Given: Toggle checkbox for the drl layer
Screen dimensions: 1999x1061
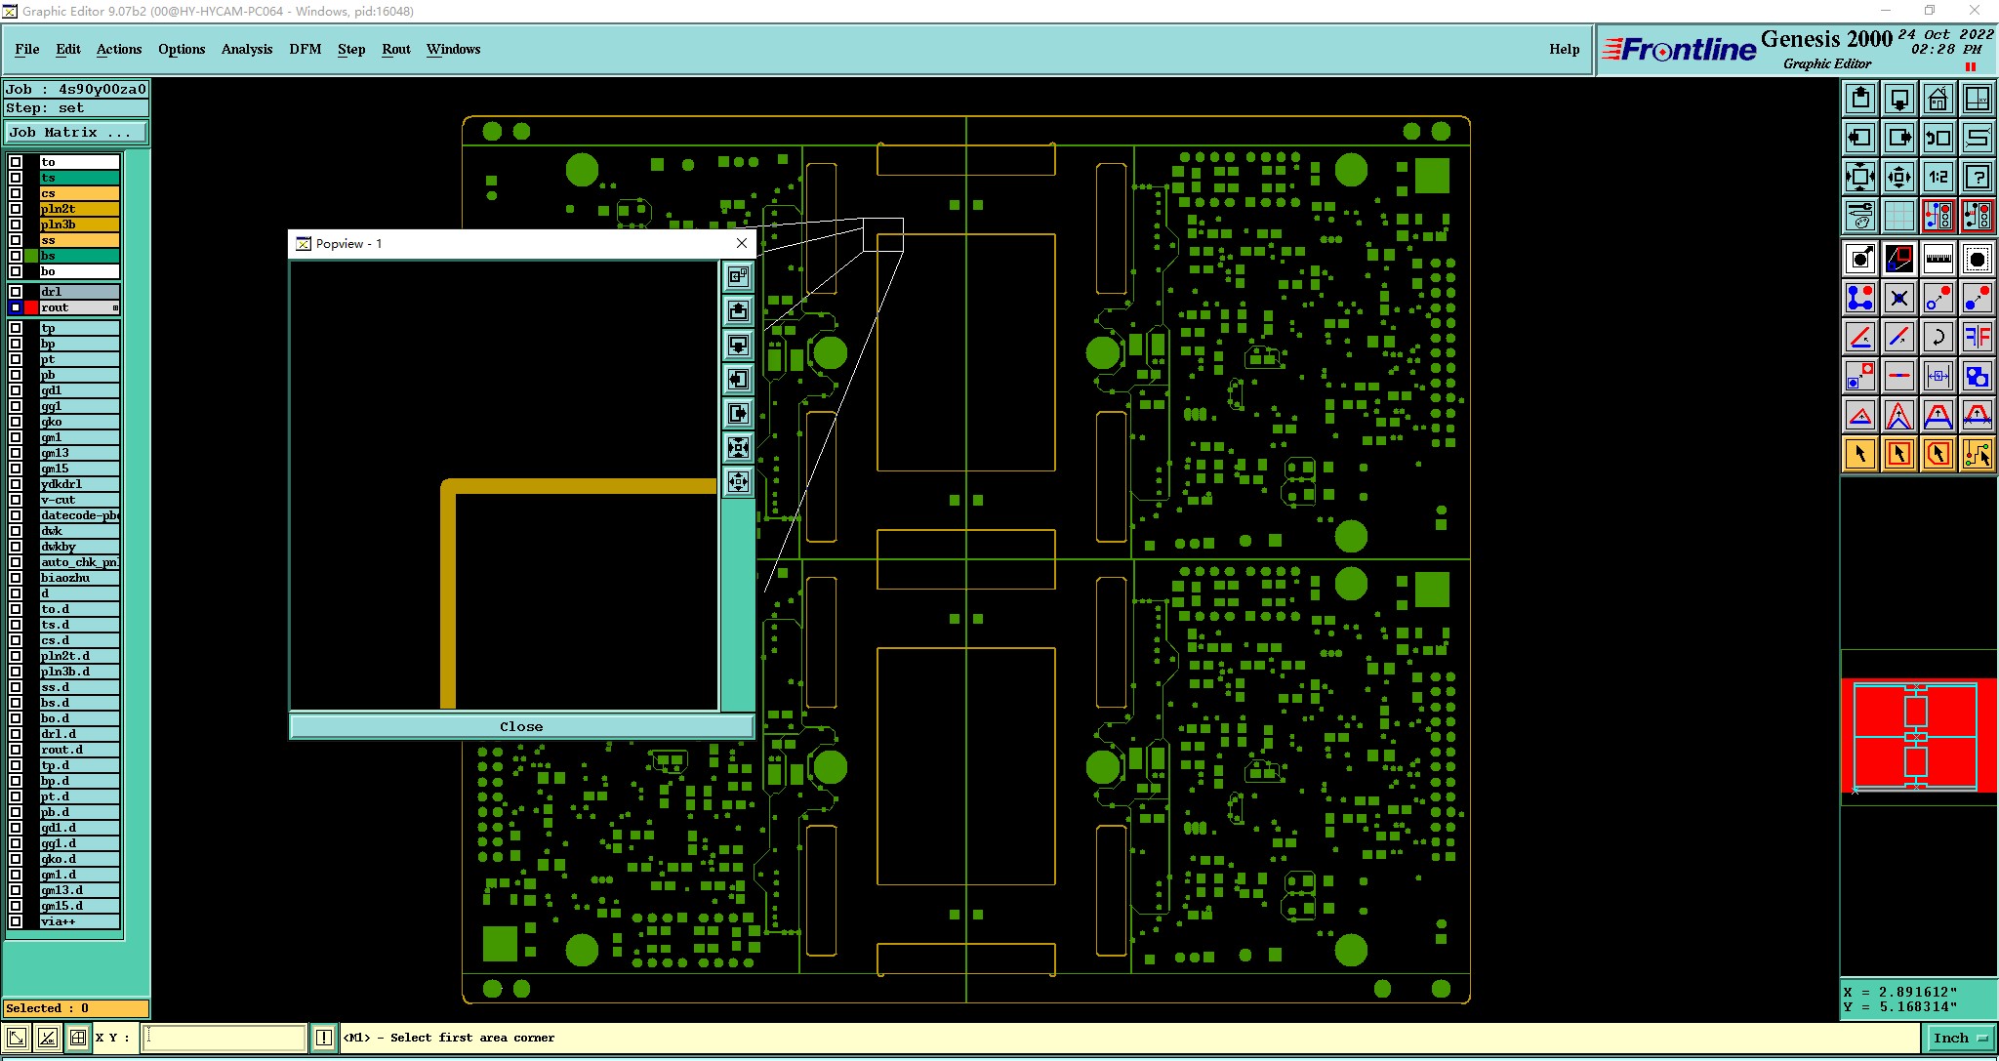Looking at the screenshot, I should 16,292.
